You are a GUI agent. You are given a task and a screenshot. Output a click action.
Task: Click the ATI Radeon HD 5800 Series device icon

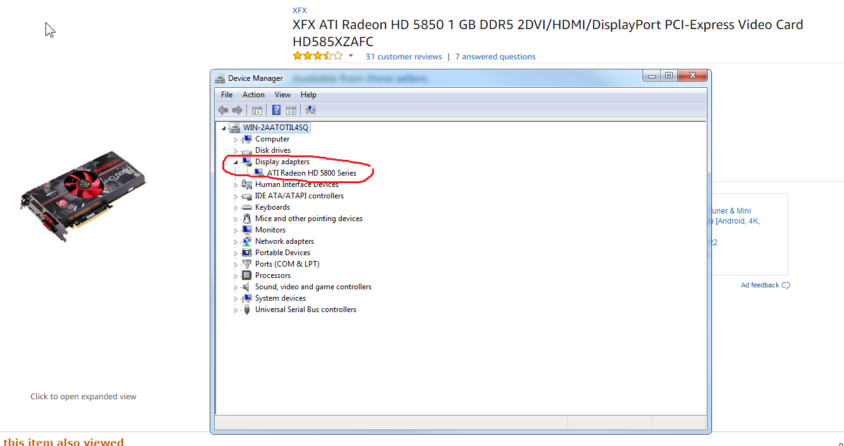(x=259, y=173)
